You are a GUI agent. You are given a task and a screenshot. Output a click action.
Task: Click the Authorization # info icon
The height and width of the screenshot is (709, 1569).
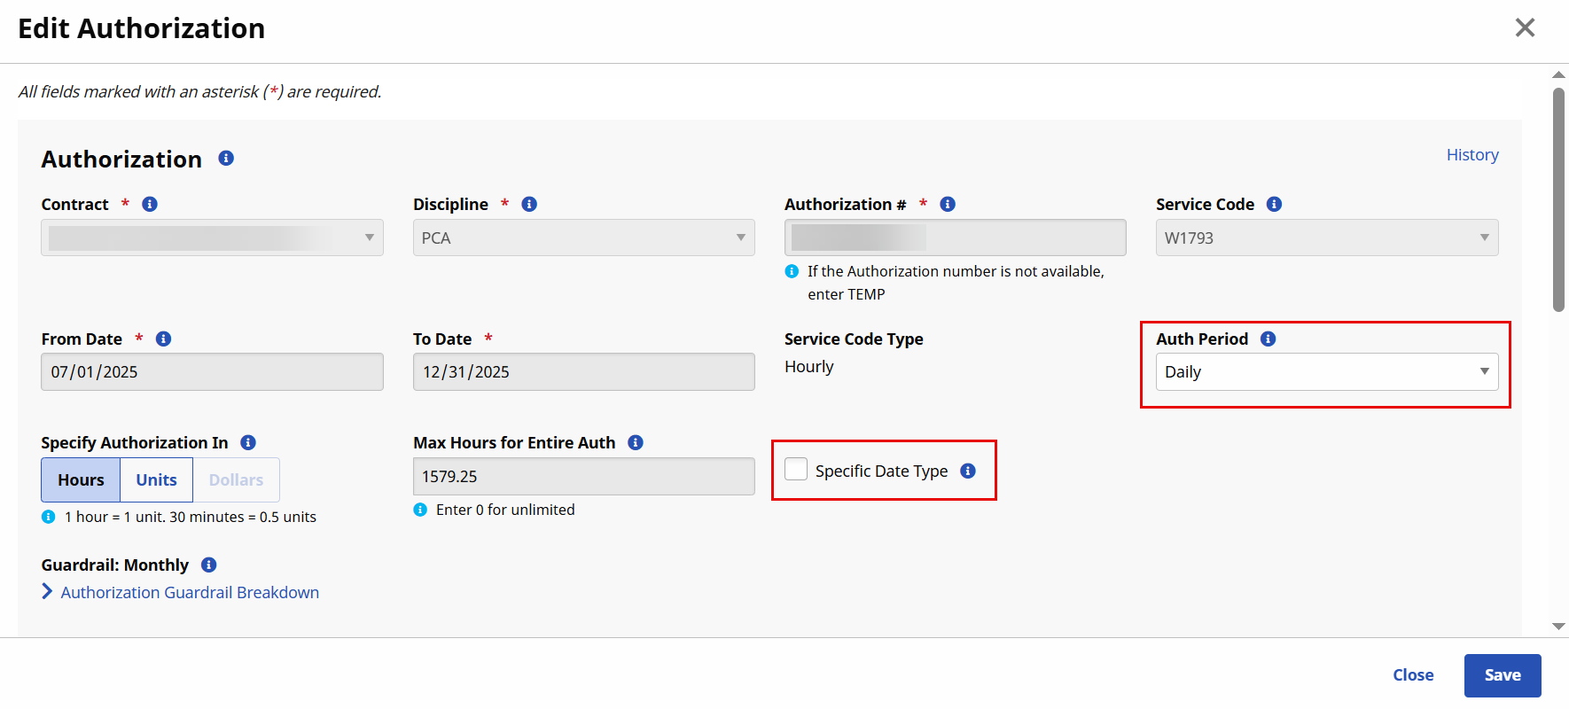click(x=948, y=204)
